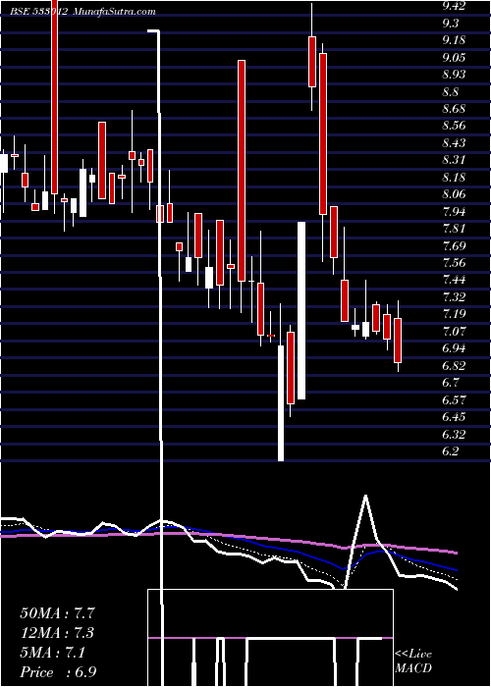This screenshot has width=491, height=687.
Task: Click the MunafaSutra.com text in the header
Action: [x=113, y=12]
